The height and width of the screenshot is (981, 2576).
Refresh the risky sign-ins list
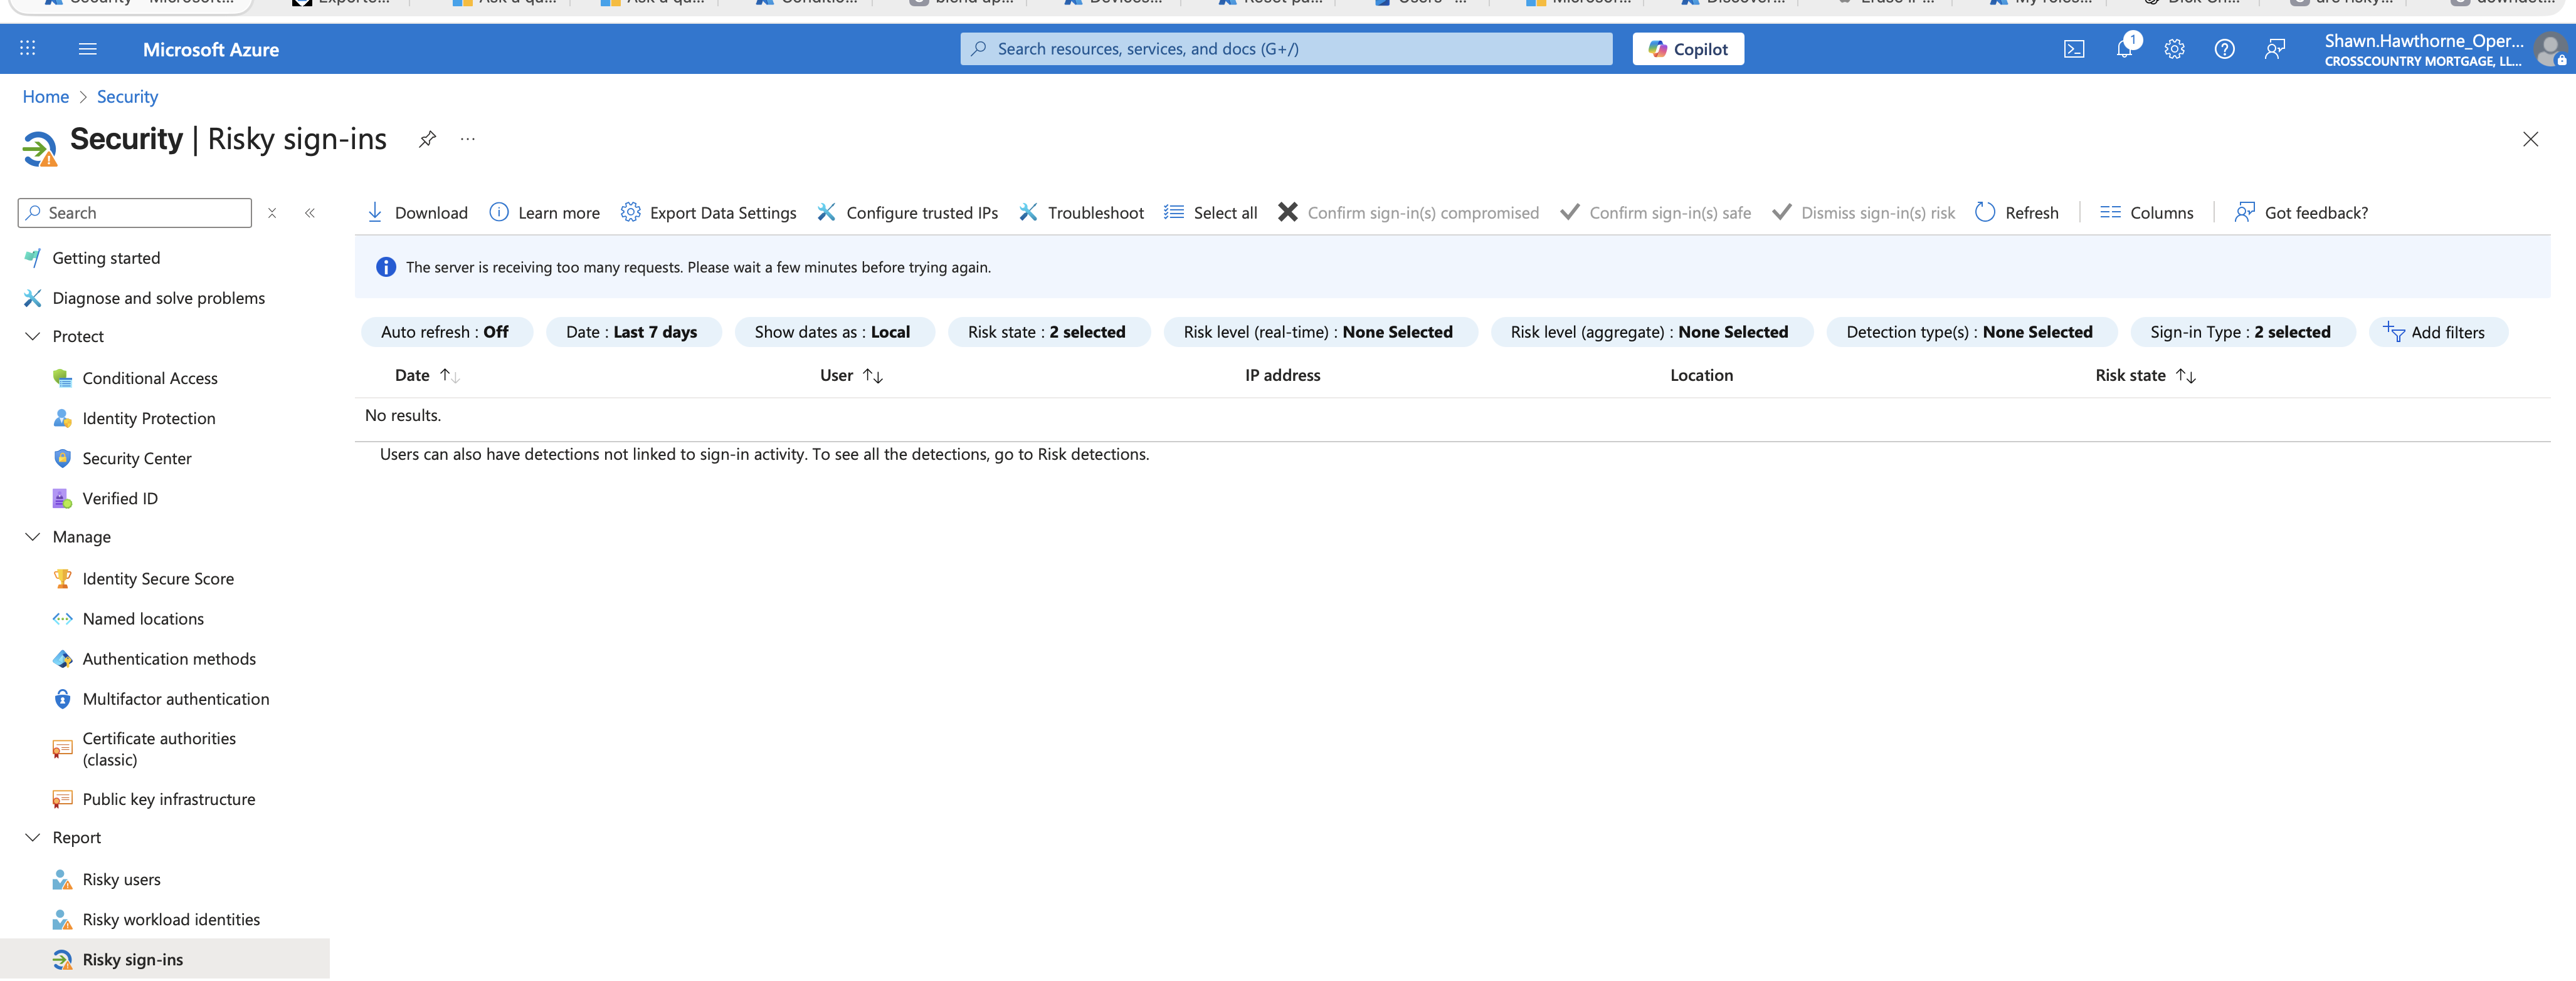click(x=2017, y=212)
